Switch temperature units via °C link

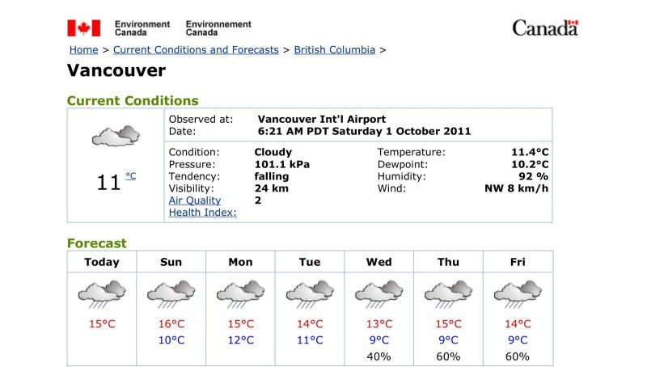coord(131,175)
